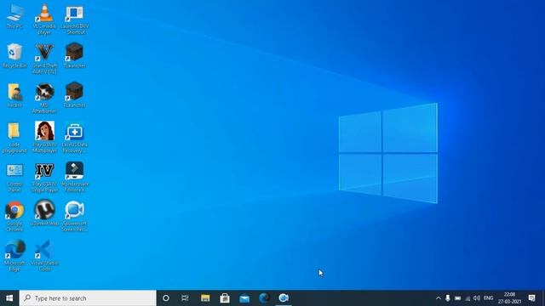Open Microsoft Edge from the taskbar
This screenshot has width=545, height=306.
(264, 298)
